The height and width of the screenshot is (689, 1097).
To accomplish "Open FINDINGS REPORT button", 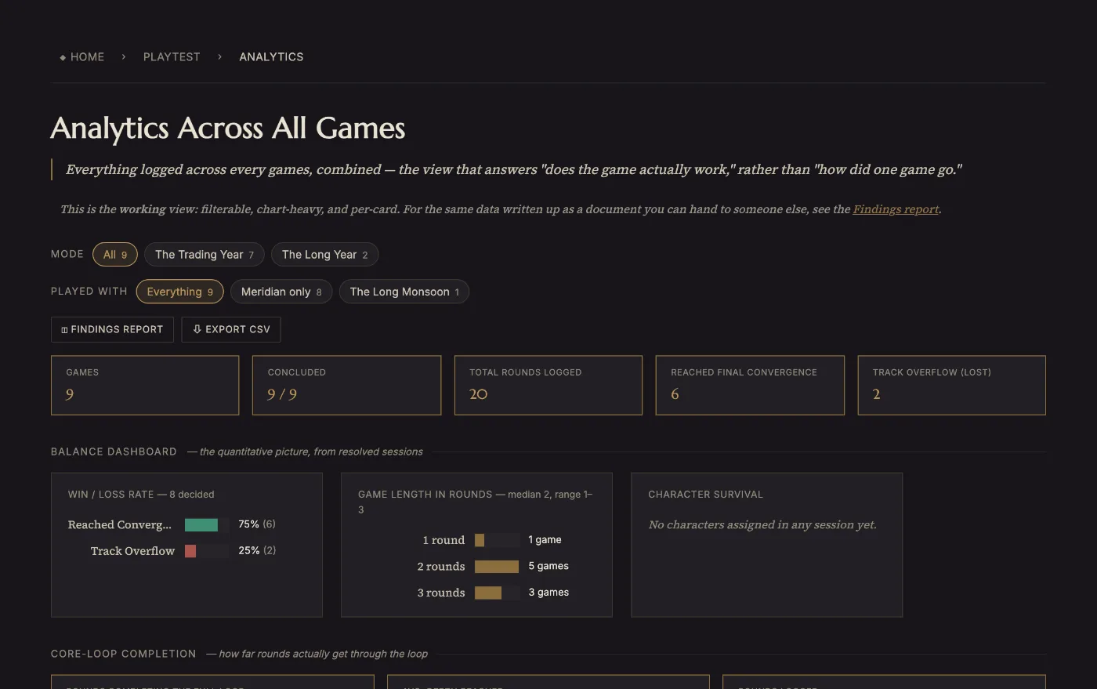I will (112, 329).
